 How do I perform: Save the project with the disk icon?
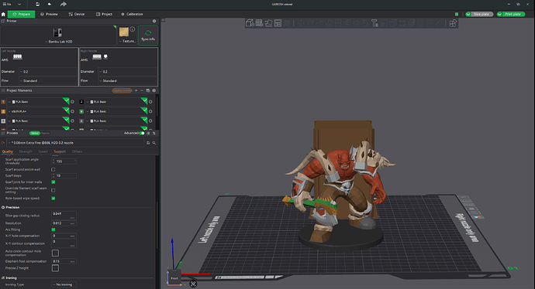point(37,5)
